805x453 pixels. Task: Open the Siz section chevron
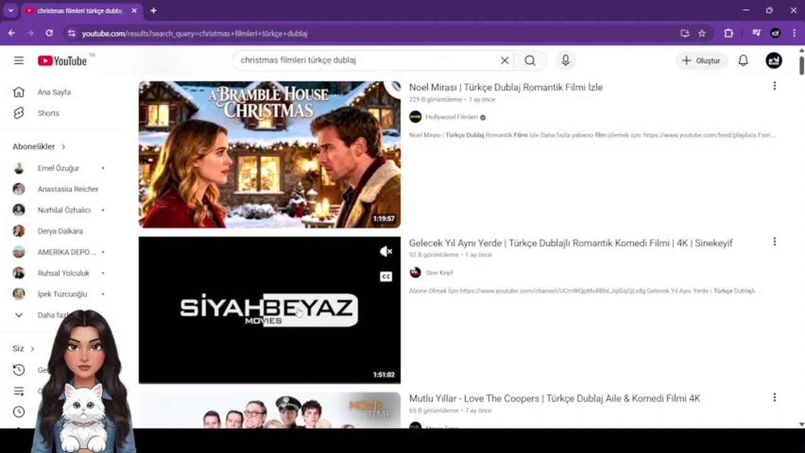(x=32, y=349)
